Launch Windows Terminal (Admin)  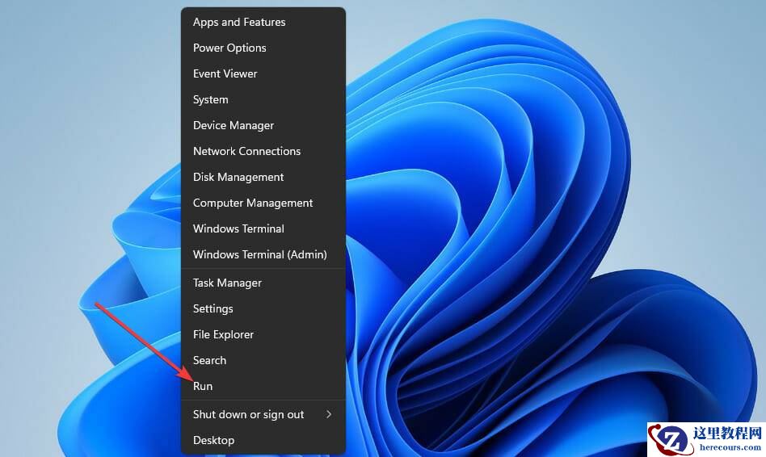(x=263, y=255)
